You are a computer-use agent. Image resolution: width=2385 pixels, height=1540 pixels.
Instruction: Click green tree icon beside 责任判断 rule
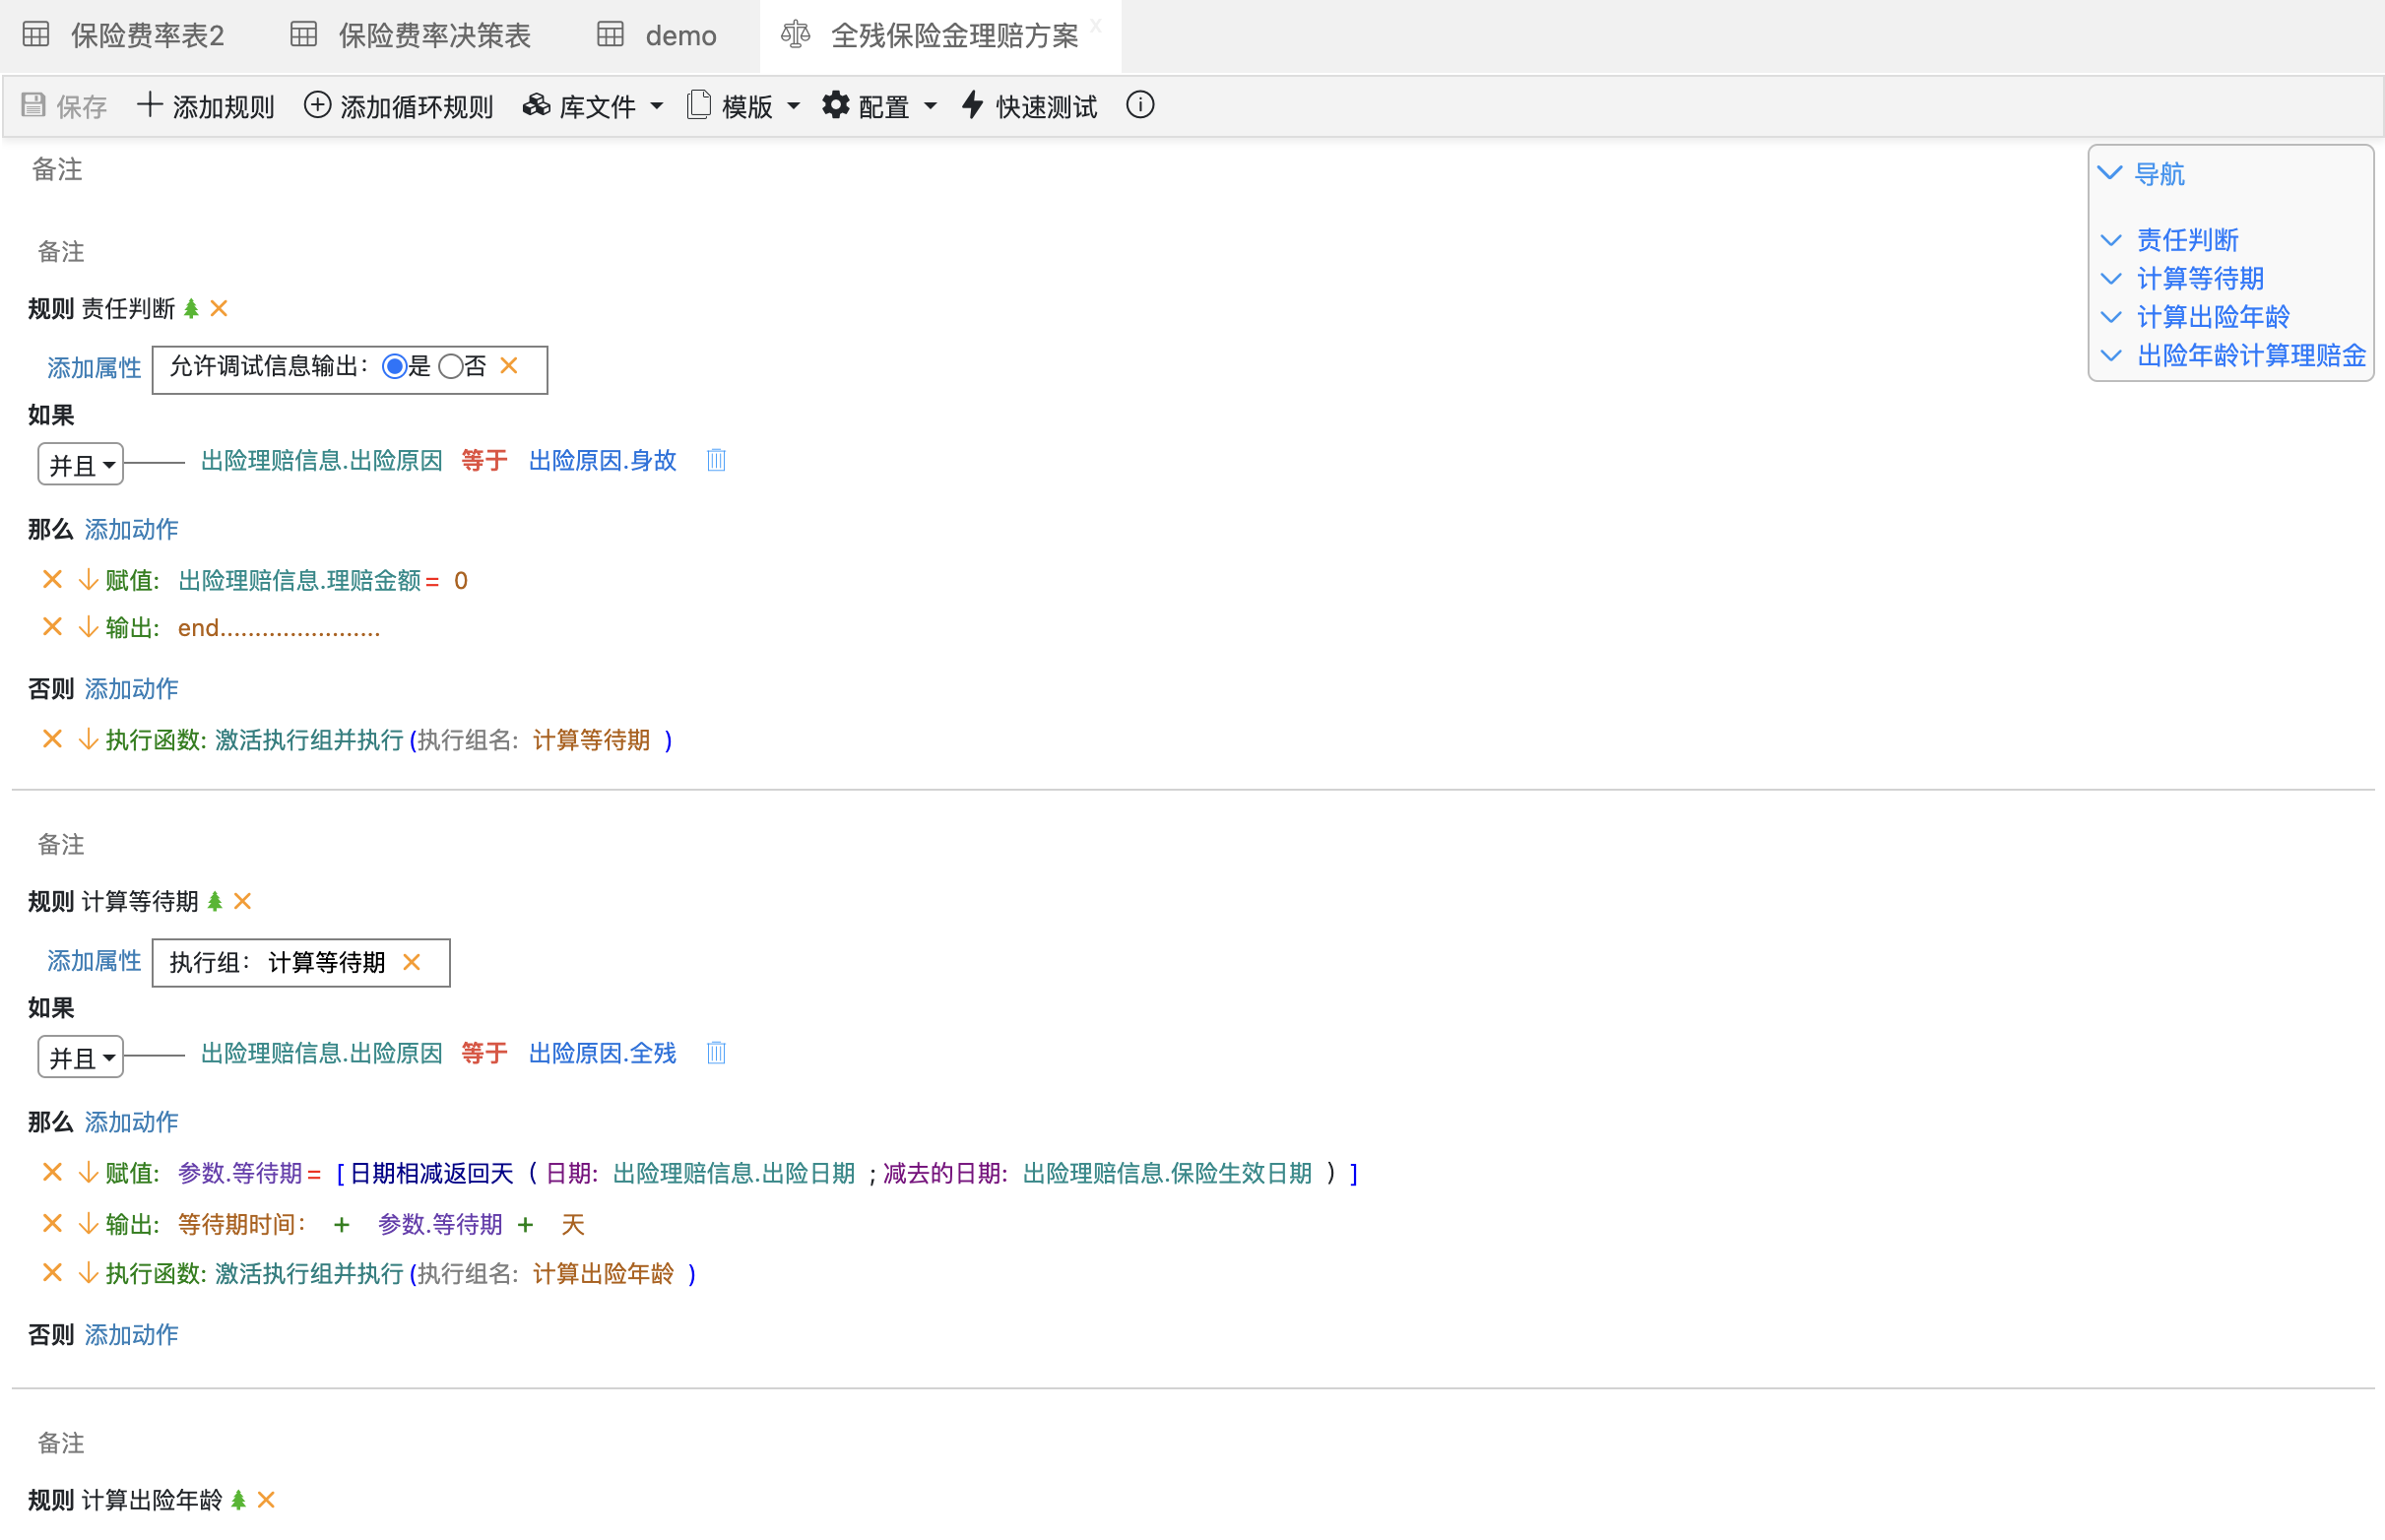click(191, 309)
